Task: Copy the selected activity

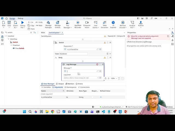Action: point(31,25)
